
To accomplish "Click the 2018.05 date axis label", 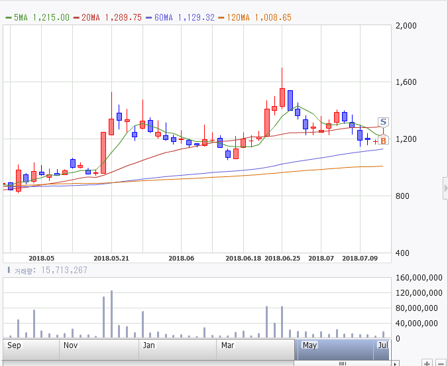I will (42, 258).
